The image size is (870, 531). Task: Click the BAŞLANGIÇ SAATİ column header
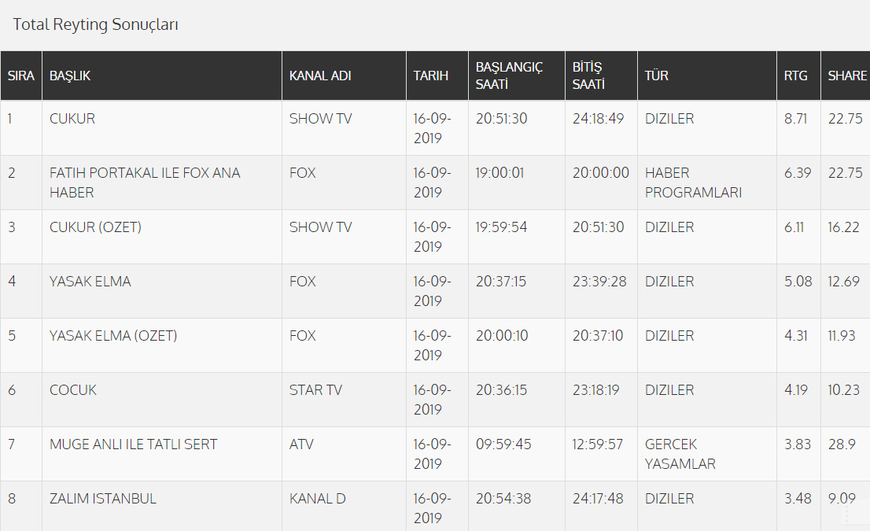[x=509, y=76]
